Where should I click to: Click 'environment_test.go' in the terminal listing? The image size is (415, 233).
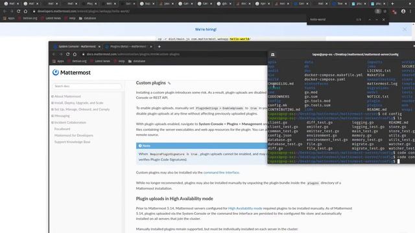[327, 140]
